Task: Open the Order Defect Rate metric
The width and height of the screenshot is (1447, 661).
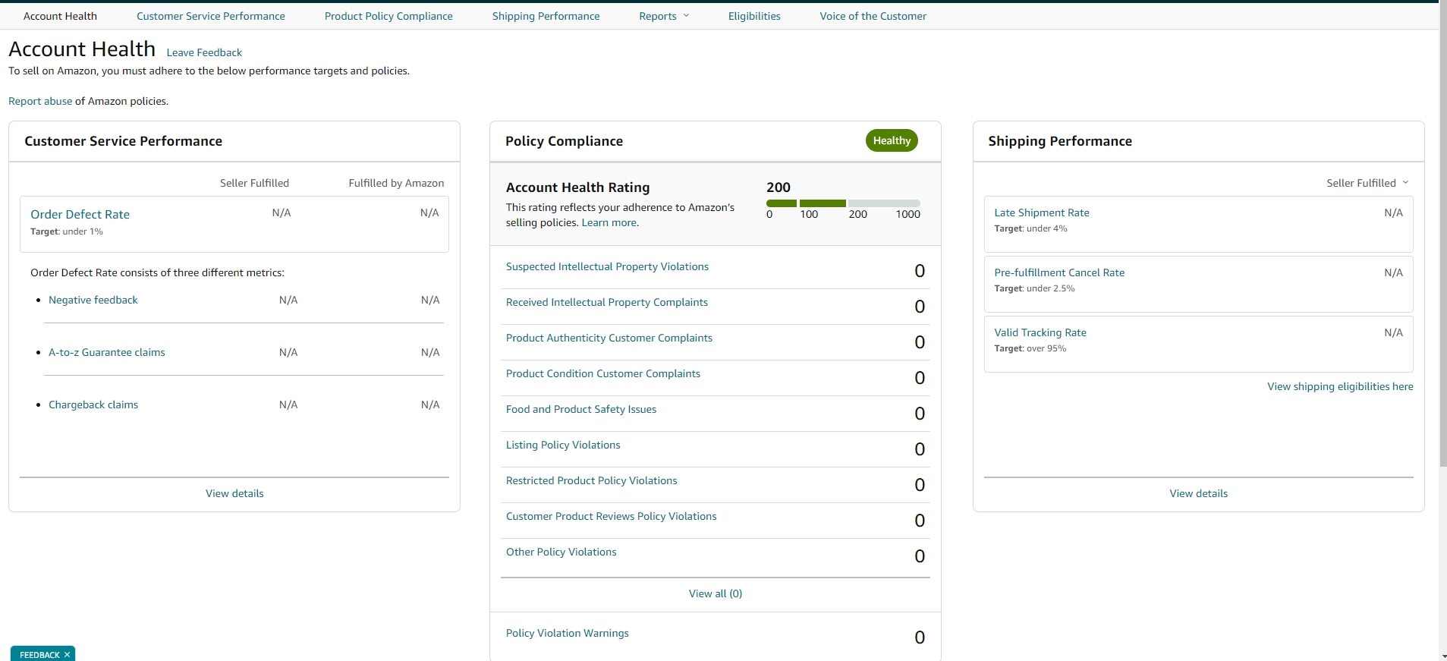Action: [x=80, y=215]
